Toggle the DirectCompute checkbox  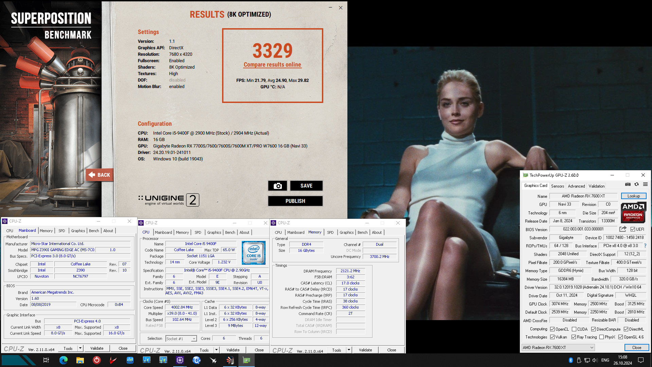pos(594,329)
